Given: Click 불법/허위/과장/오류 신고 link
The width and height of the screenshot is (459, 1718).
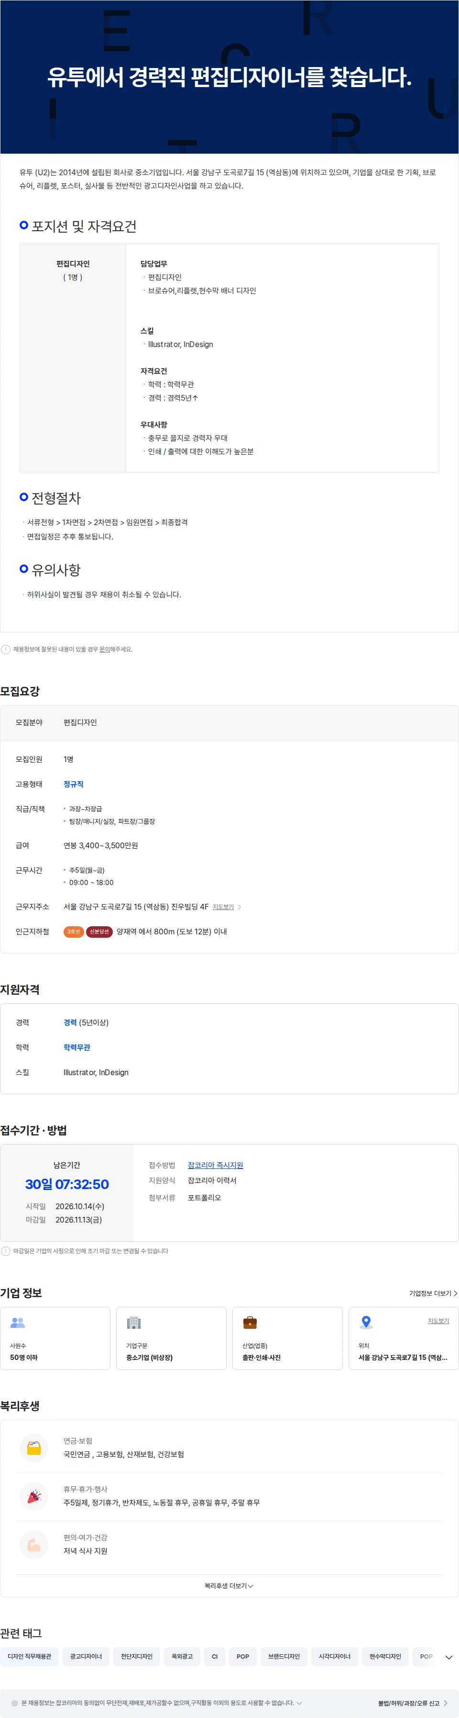Looking at the screenshot, I should click(x=412, y=1703).
